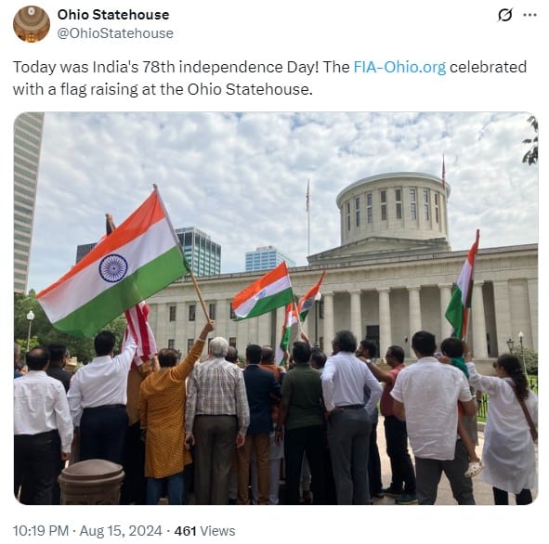Click the text line mentioning flag raising
The height and width of the screenshot is (544, 549).
(163, 89)
